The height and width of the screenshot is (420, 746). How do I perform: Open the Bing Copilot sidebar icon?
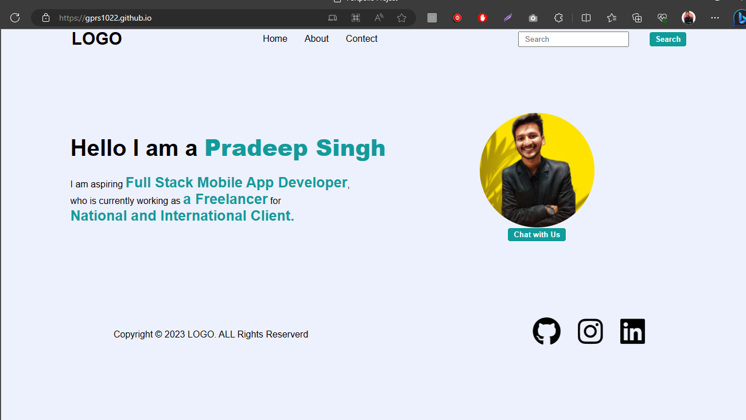point(740,18)
